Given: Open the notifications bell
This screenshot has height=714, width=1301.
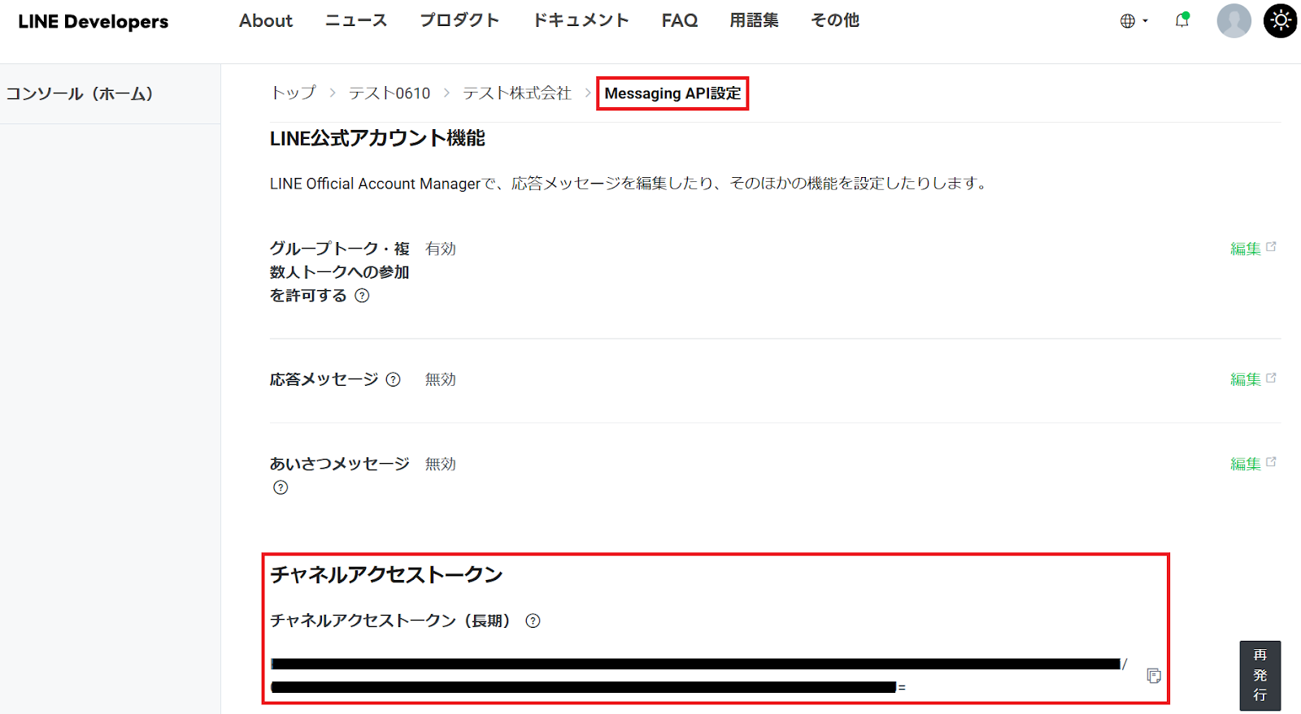Looking at the screenshot, I should pos(1182,20).
